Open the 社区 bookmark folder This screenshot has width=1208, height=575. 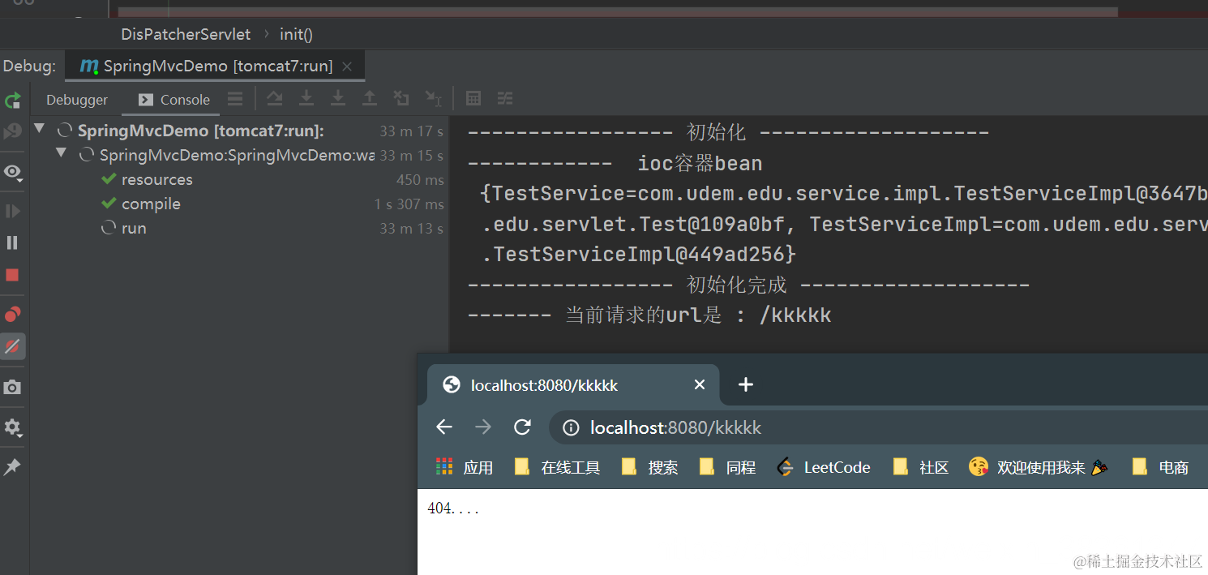921,467
